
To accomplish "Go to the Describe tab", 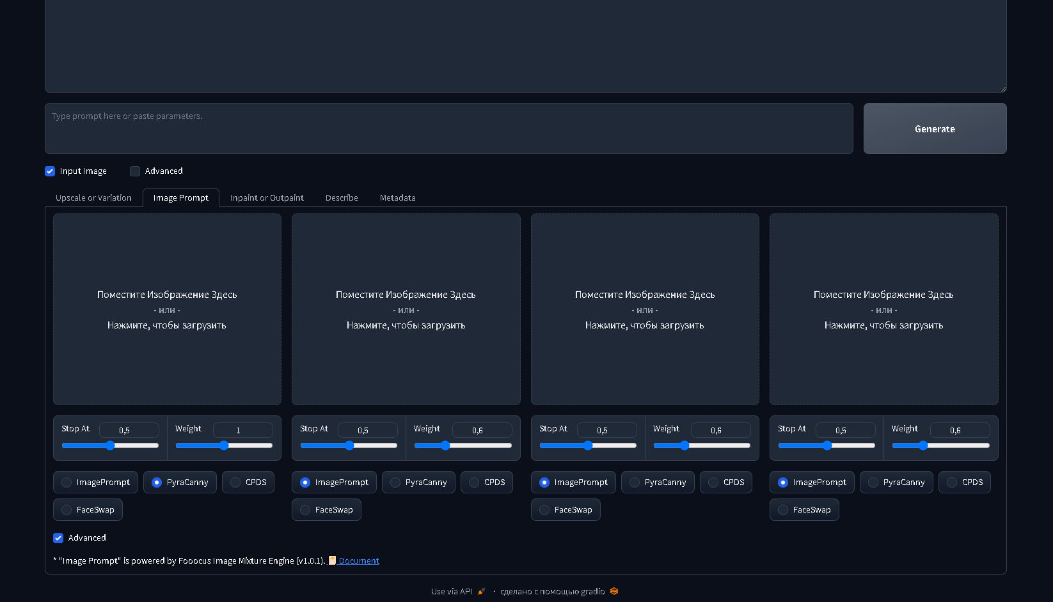I will [x=342, y=198].
